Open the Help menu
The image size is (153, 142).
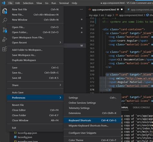(x=74, y=3)
